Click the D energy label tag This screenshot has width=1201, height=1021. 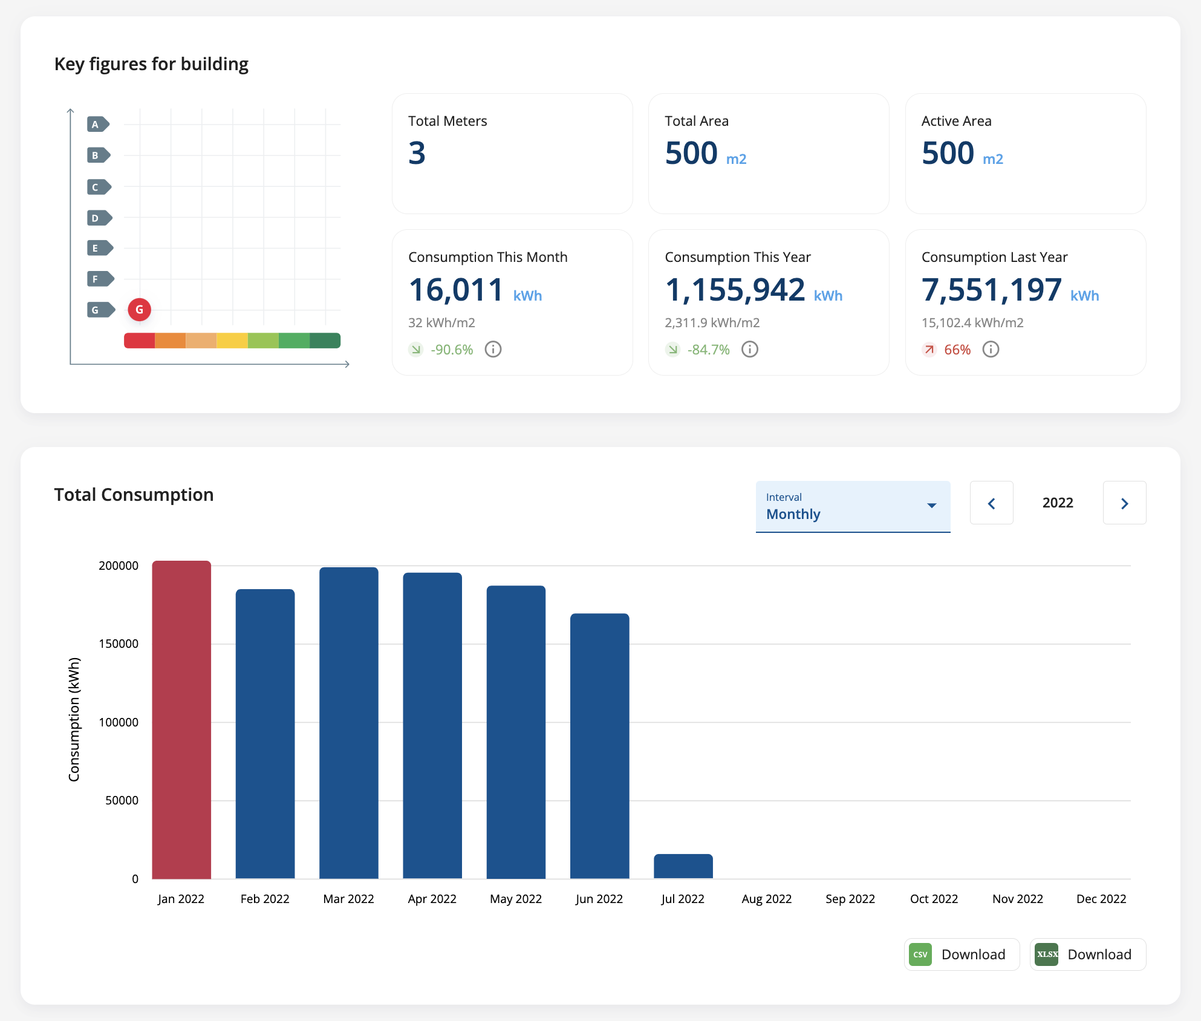click(x=100, y=218)
